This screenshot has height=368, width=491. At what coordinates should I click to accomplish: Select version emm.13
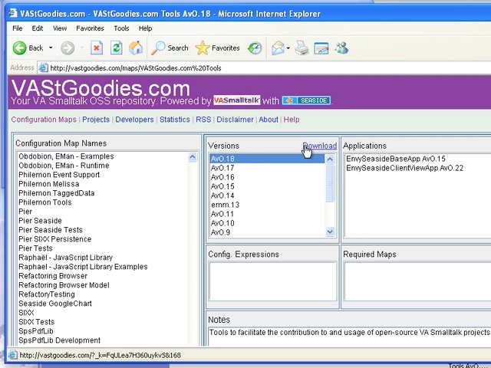[x=267, y=205]
